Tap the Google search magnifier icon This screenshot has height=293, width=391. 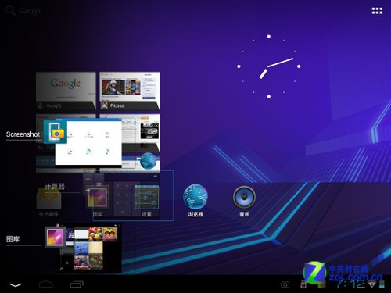click(10, 11)
